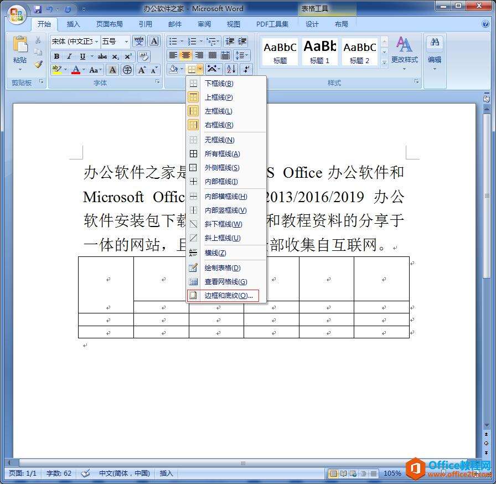Viewport: 496px width, 484px height.
Task: Click the enclosed character icon
Action: click(x=127, y=70)
